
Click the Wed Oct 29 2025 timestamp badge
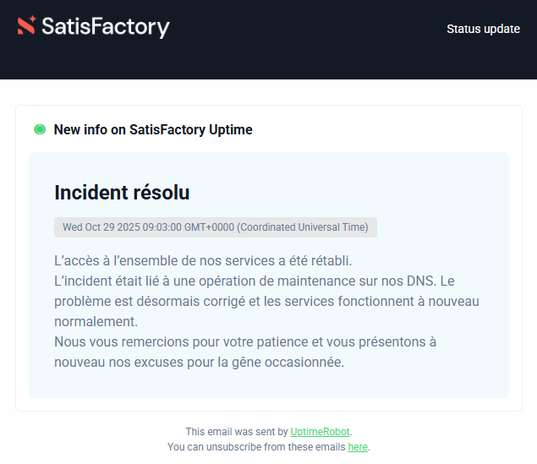click(215, 227)
